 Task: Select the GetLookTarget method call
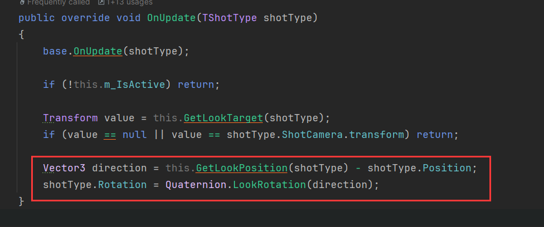point(223,118)
